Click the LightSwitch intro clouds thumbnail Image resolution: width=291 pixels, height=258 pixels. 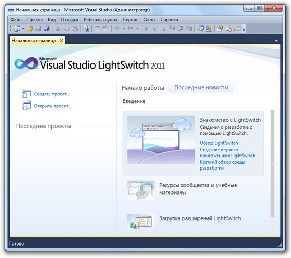point(161,140)
